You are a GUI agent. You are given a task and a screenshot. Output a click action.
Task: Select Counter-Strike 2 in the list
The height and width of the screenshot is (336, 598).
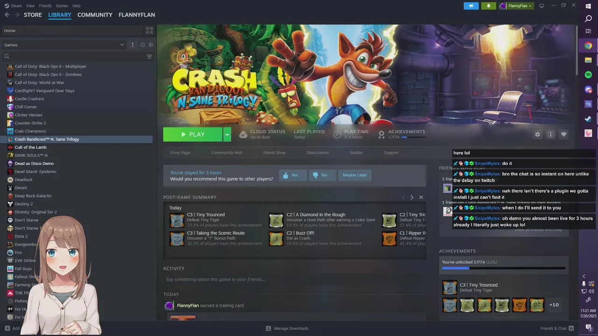[30, 123]
